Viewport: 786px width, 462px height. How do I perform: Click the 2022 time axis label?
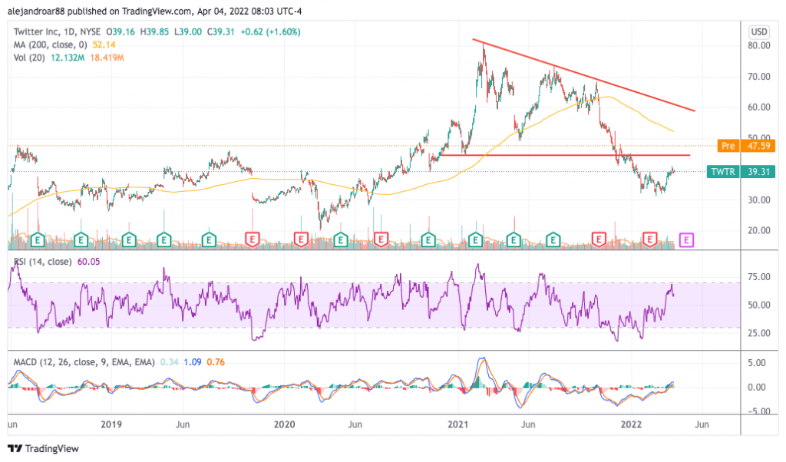tap(631, 424)
